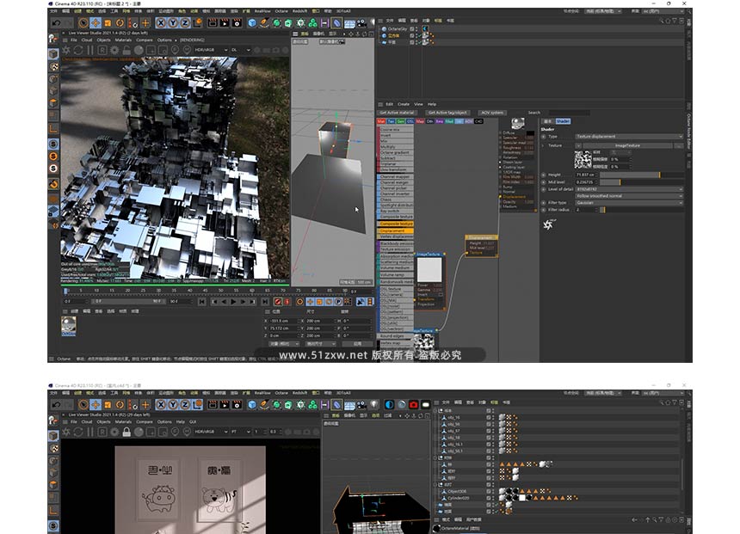Open the Follow smoothed normal dropdown

coord(629,196)
